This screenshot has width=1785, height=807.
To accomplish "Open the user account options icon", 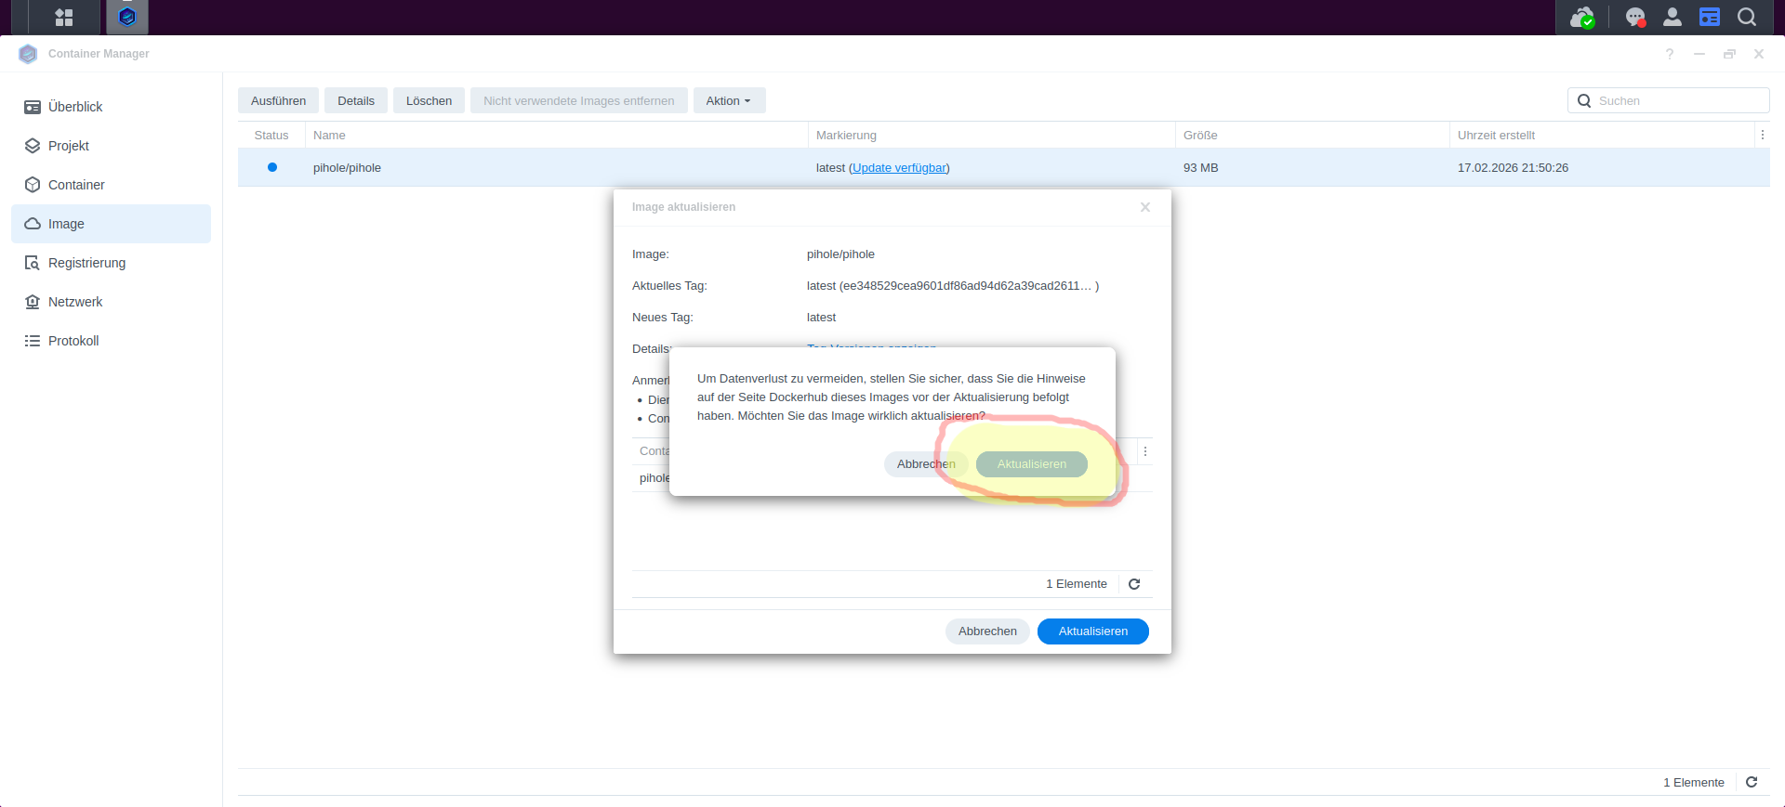I will point(1672,17).
